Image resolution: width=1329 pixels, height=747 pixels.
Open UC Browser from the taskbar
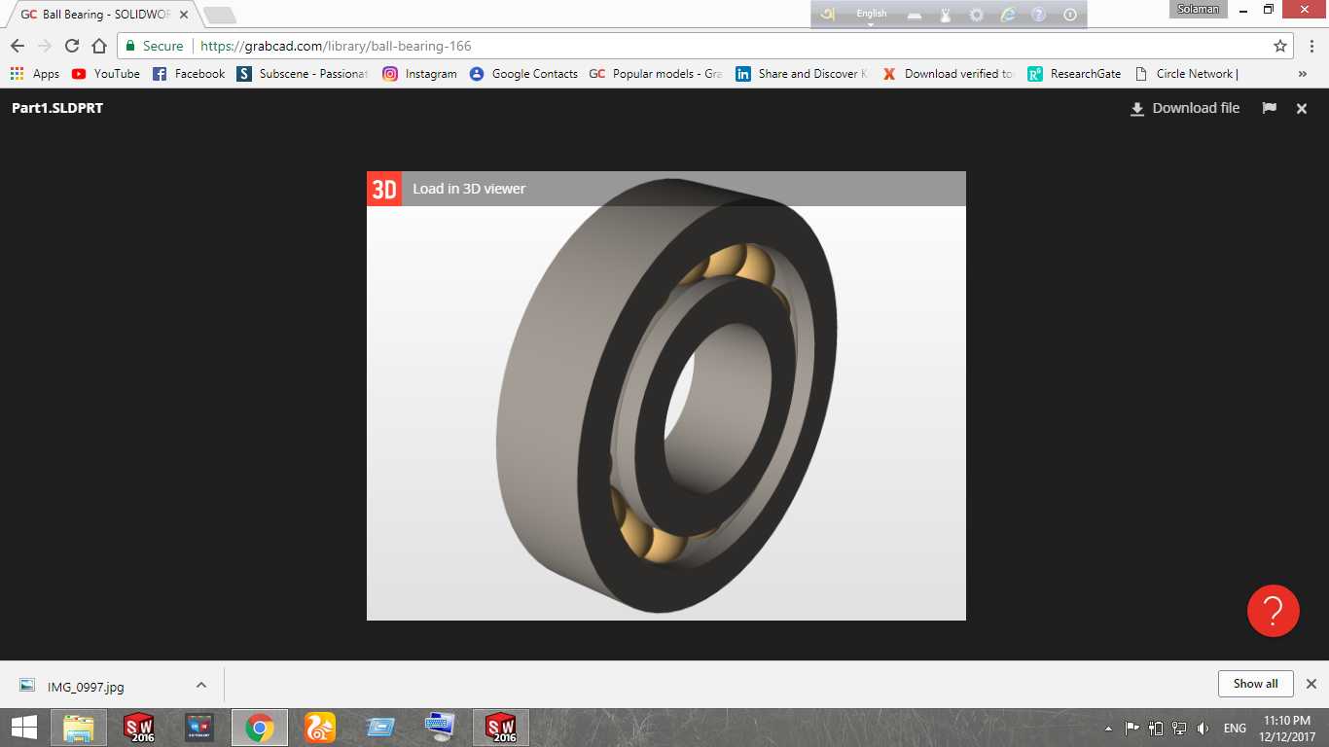[320, 728]
